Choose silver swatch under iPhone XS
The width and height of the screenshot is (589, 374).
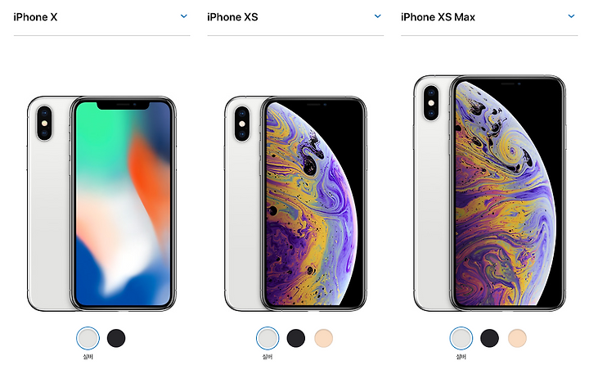point(268,338)
